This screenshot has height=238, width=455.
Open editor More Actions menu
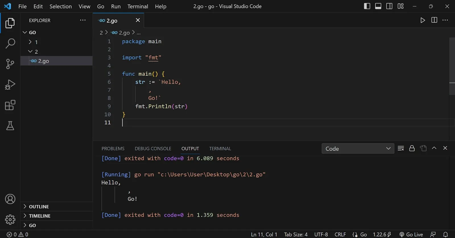point(445,20)
